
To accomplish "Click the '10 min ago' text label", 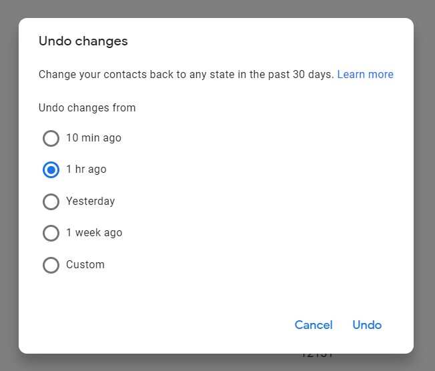I will (x=93, y=138).
